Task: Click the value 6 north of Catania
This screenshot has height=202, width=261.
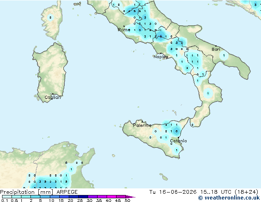Action: click(x=177, y=132)
